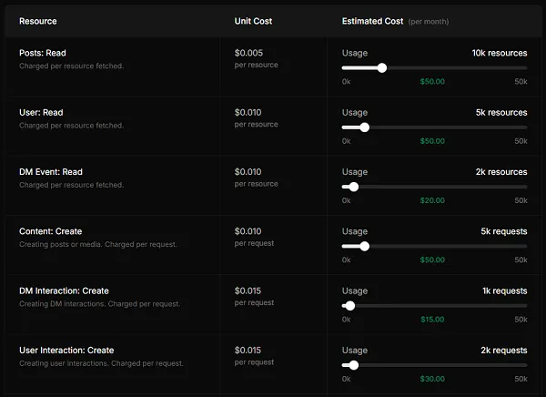Click the $15.00 estimated cost amount
The height and width of the screenshot is (397, 546).
(x=432, y=320)
